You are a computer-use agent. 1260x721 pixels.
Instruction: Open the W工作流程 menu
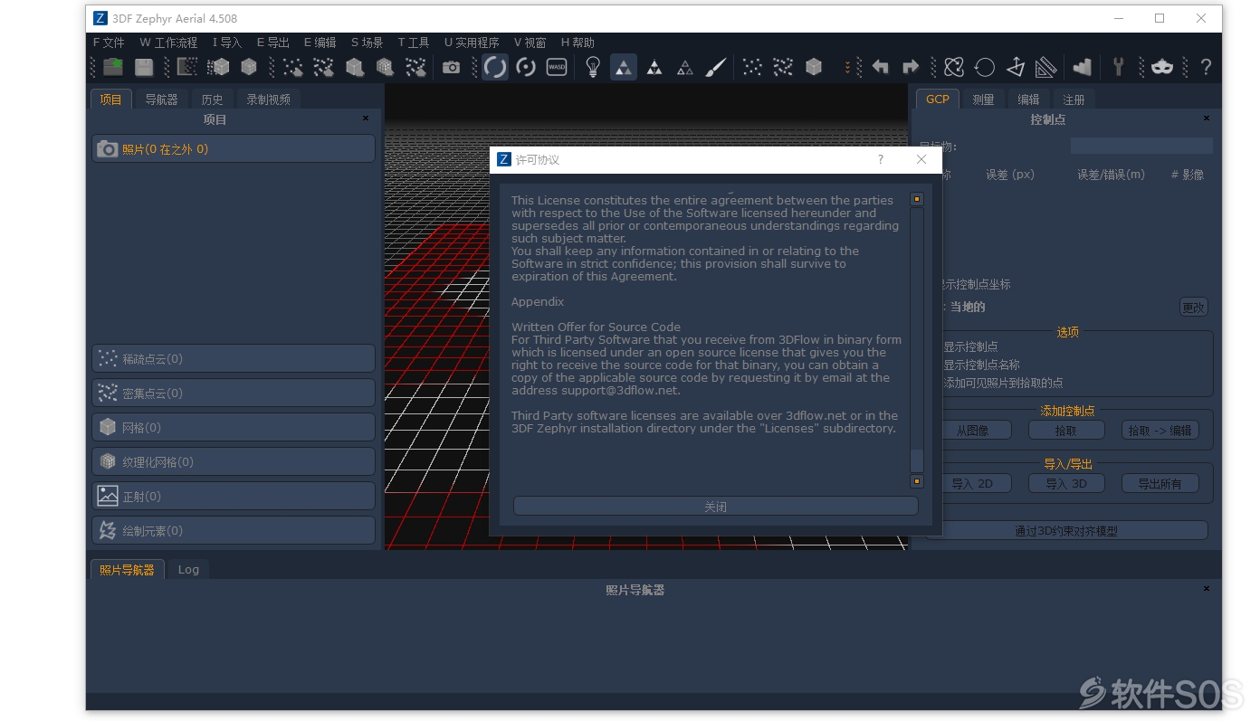pos(168,43)
